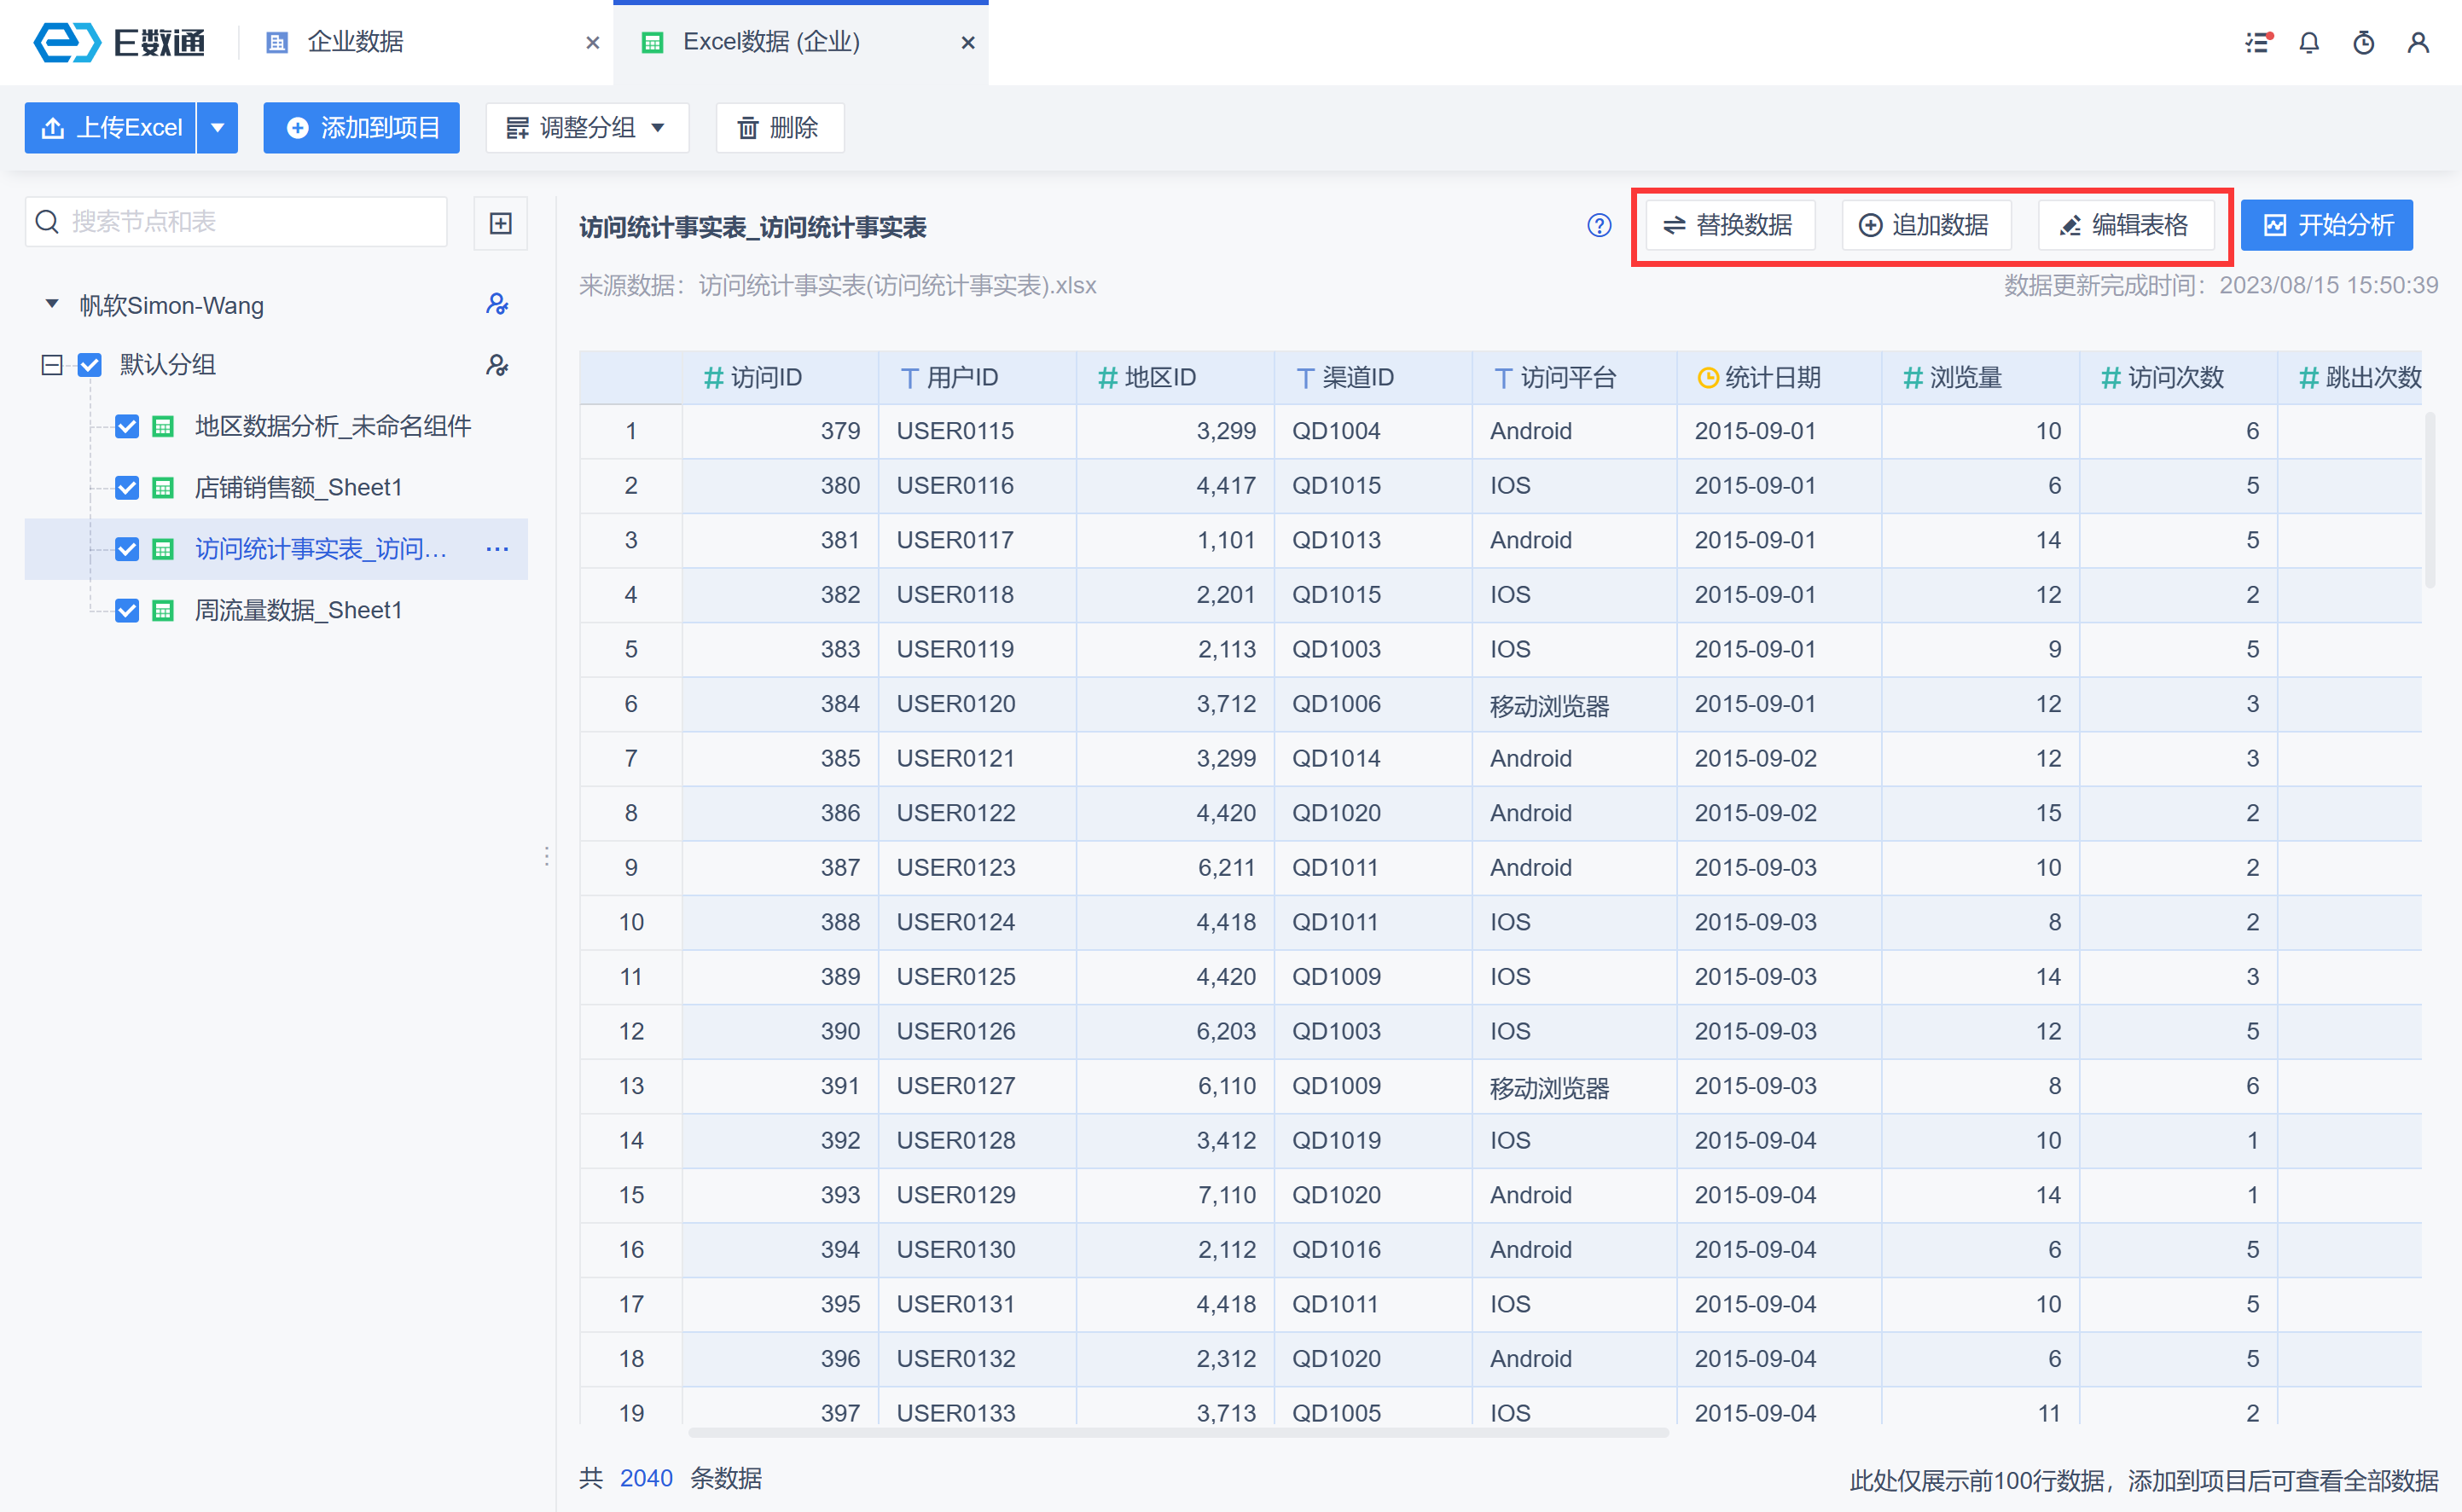Focus the 搜索节点和表 search field

(250, 222)
